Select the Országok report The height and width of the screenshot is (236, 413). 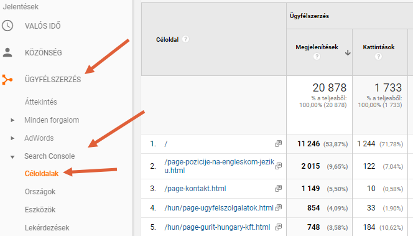click(40, 192)
